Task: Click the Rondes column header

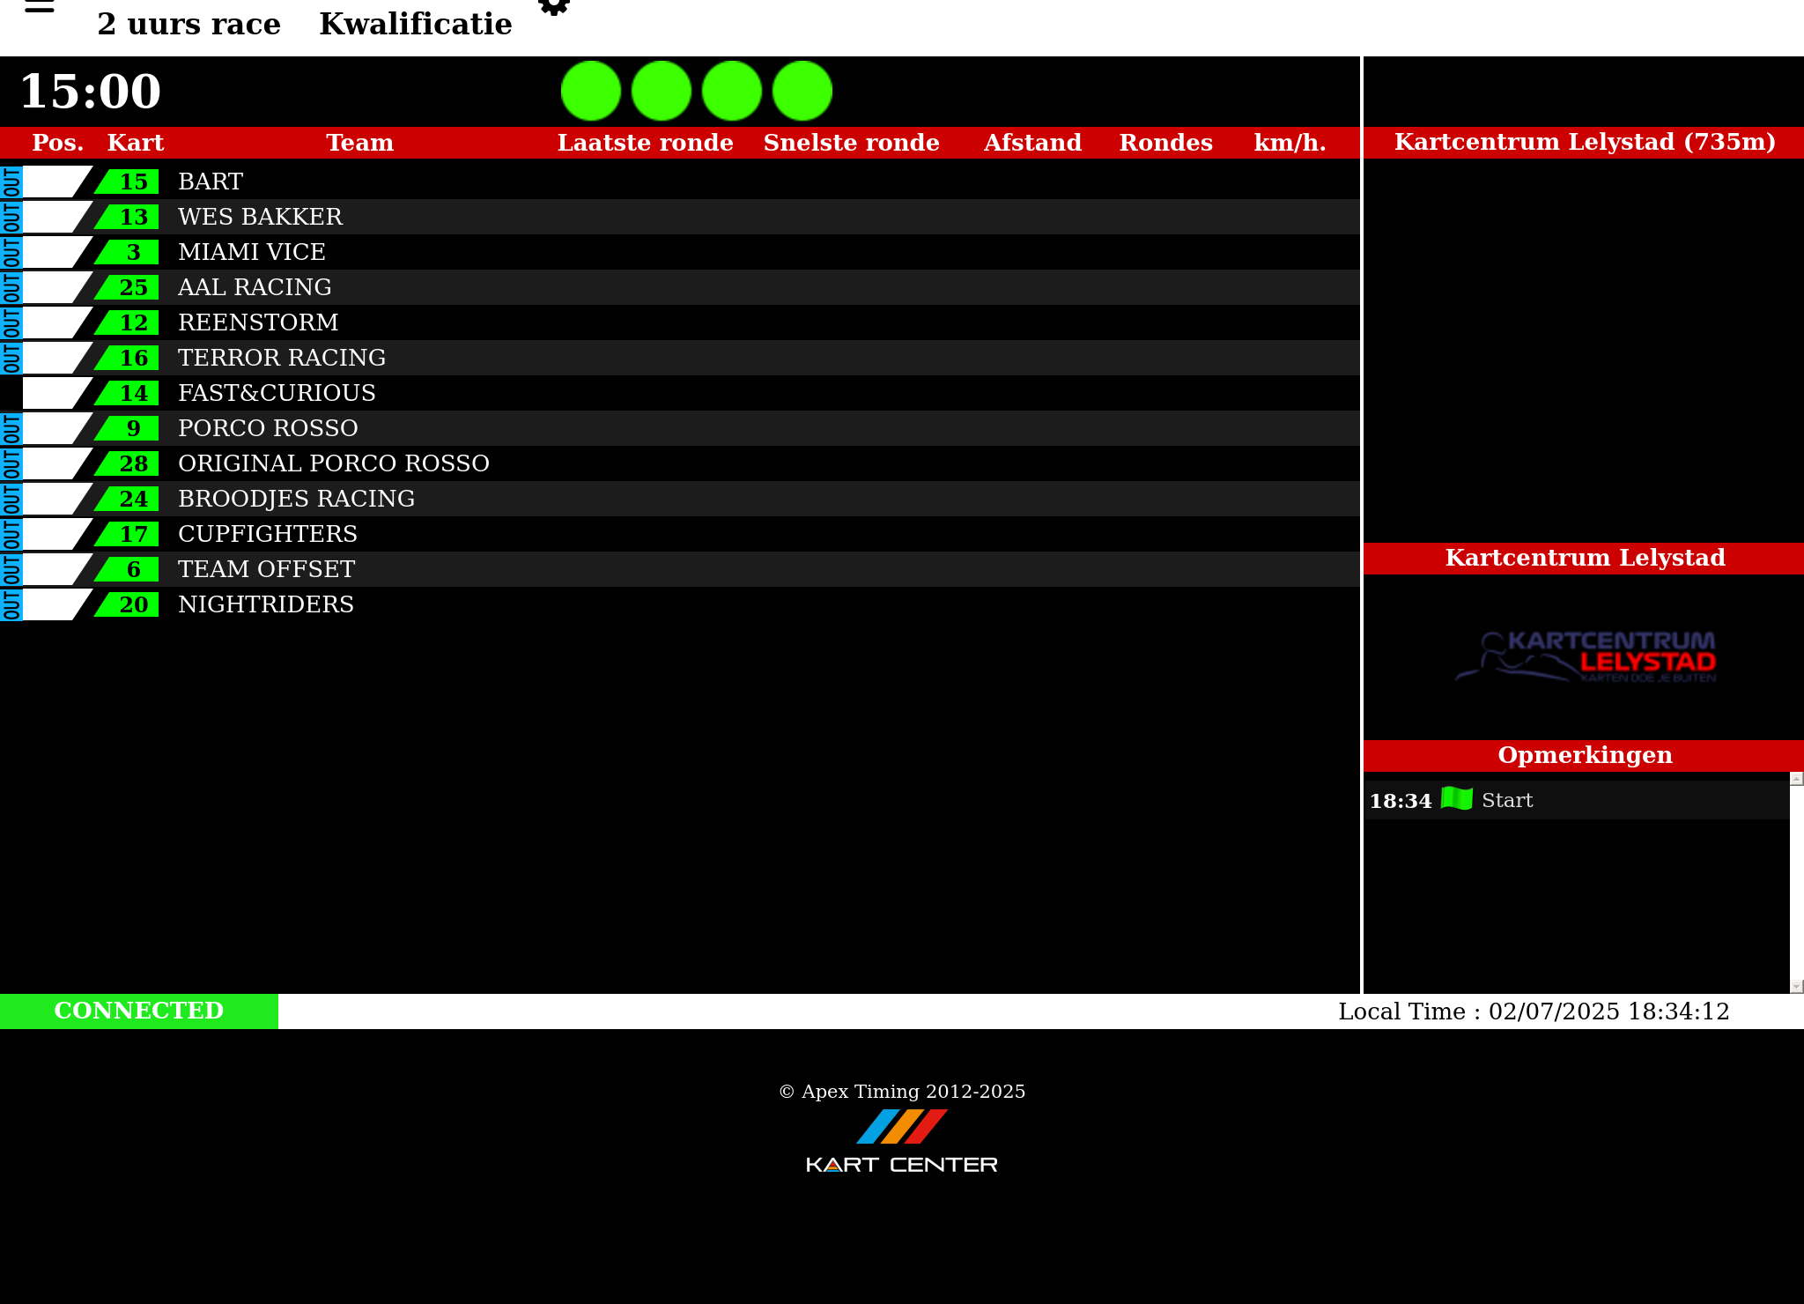Action: 1165,143
